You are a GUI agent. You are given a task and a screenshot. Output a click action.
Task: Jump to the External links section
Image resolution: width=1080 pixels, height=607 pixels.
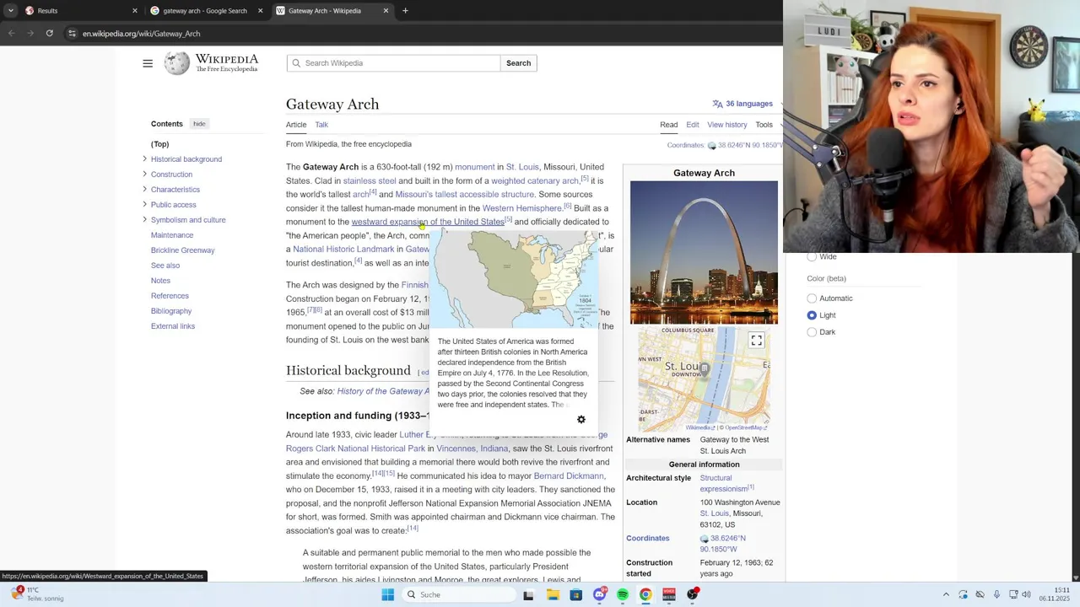(x=173, y=326)
